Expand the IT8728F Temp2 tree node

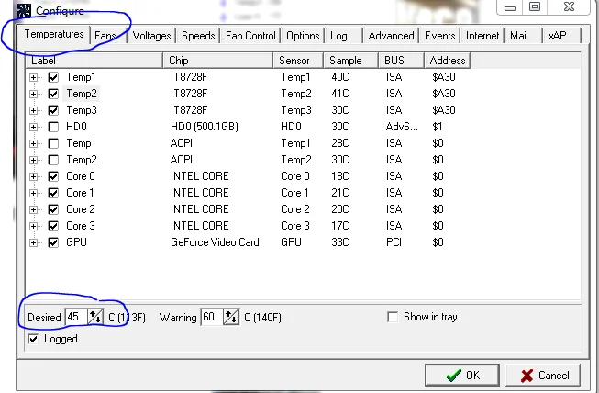(x=33, y=94)
